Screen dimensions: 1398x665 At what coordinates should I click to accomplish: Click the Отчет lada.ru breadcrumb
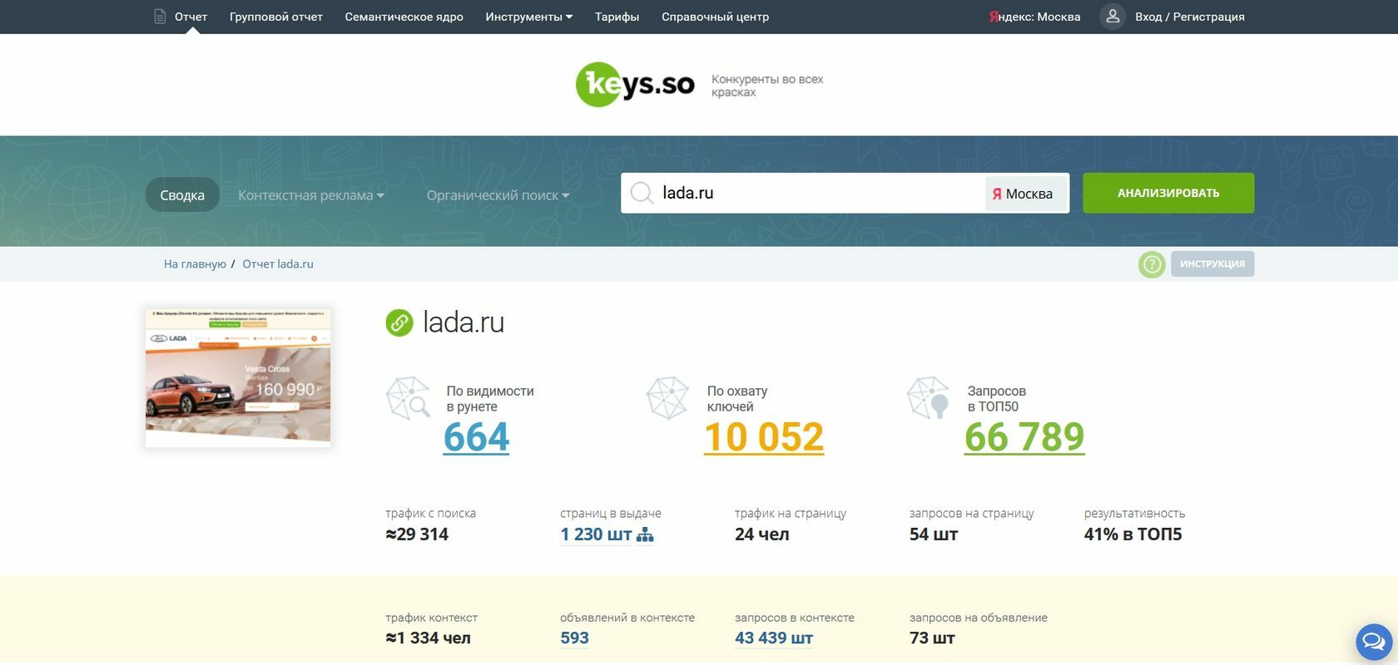[x=278, y=264]
